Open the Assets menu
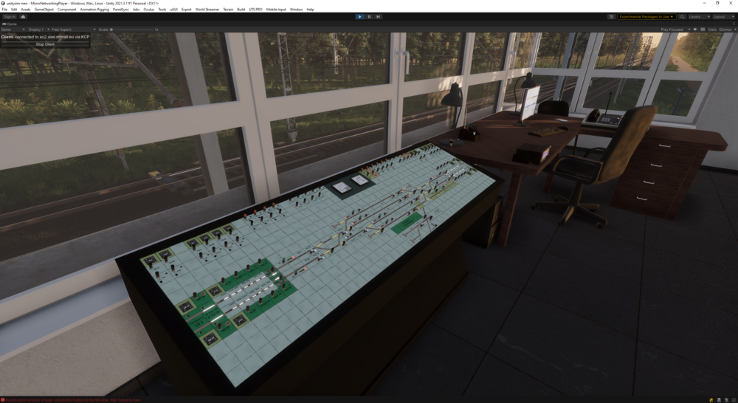Screen dimensions: 738x403 26,10
